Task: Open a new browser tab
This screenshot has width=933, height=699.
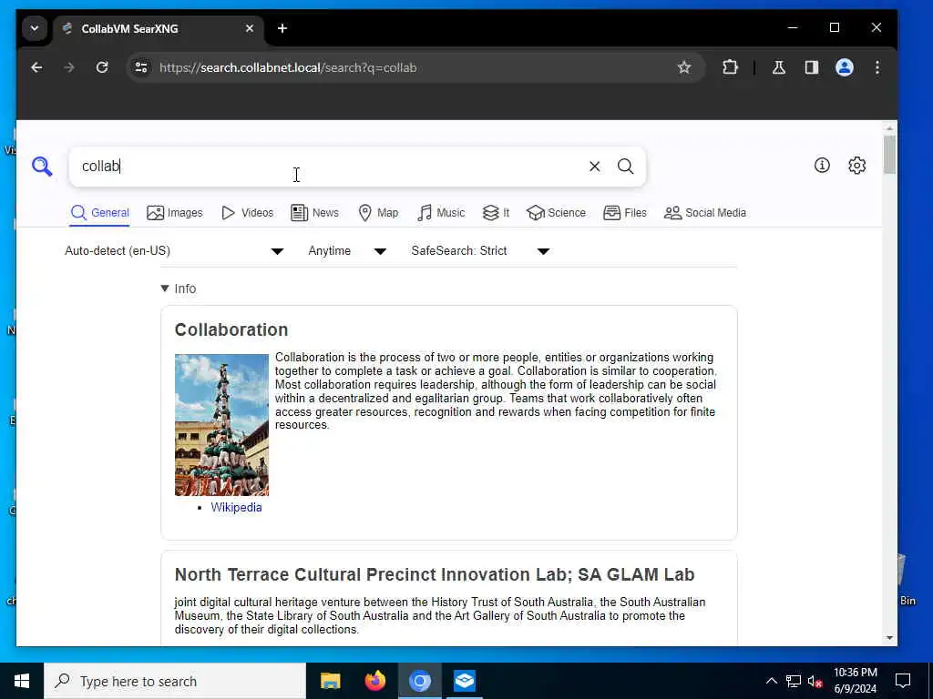Action: click(282, 28)
